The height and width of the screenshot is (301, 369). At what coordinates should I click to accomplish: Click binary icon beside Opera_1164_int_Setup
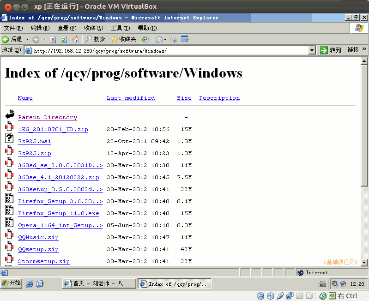tap(9, 222)
